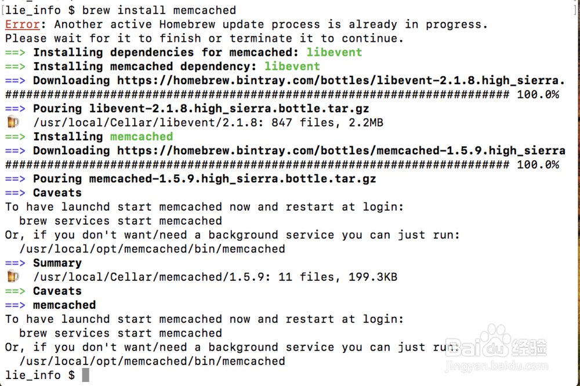The height and width of the screenshot is (386, 580).
Task: Click the first hash progress bar at 100.0%
Action: (x=282, y=95)
